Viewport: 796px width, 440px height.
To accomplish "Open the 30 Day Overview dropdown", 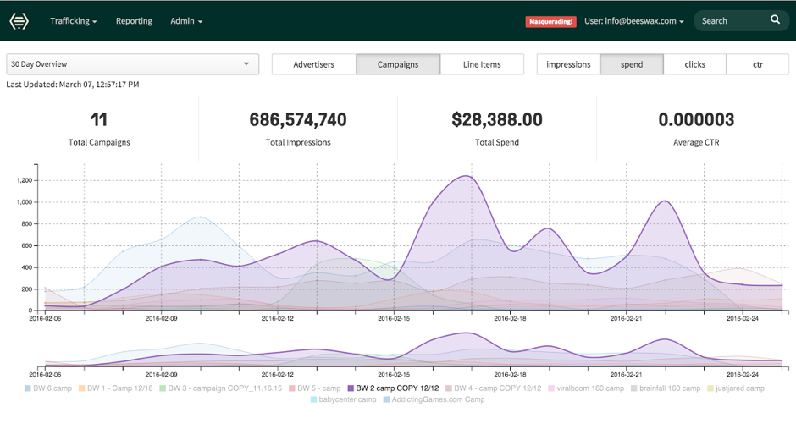I will click(x=132, y=64).
